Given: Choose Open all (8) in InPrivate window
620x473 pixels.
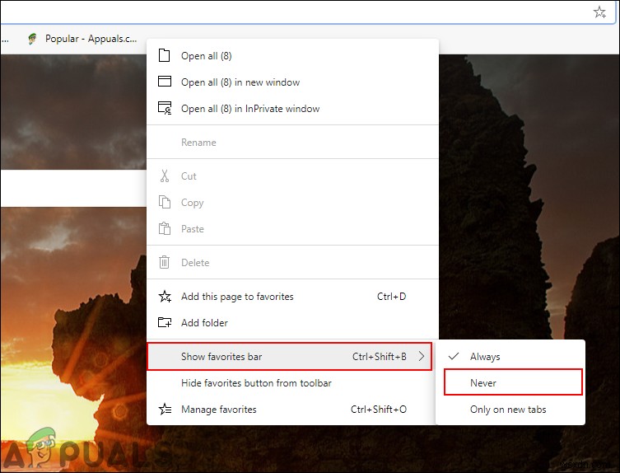Looking at the screenshot, I should [x=292, y=109].
